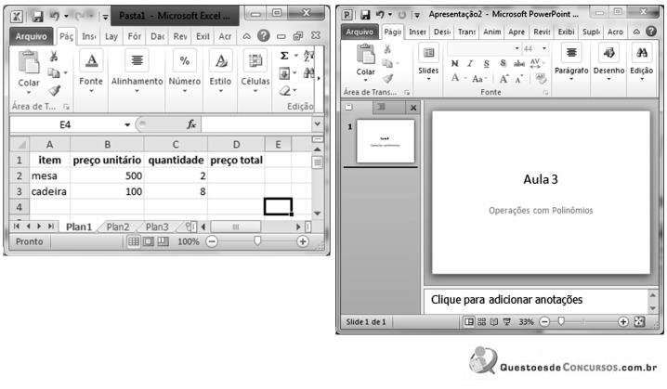
Task: Select slide 1 thumbnail in panel
Action: coord(386,141)
